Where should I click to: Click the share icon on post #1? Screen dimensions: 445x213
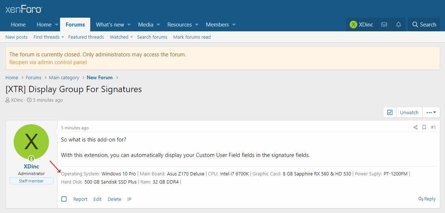click(416, 128)
